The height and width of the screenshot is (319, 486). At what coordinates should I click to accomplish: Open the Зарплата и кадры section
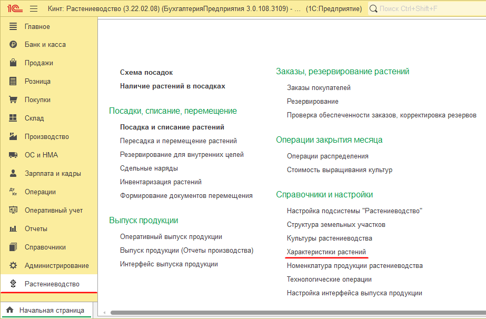pos(53,174)
